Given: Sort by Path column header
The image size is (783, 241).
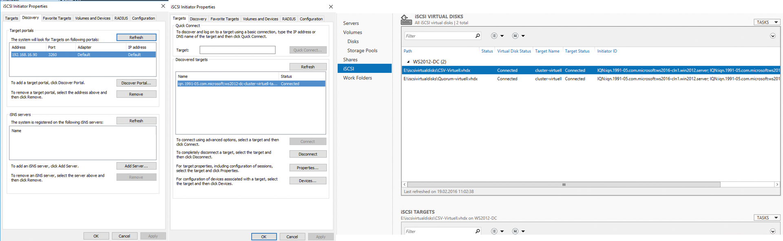Looking at the screenshot, I should pos(408,51).
